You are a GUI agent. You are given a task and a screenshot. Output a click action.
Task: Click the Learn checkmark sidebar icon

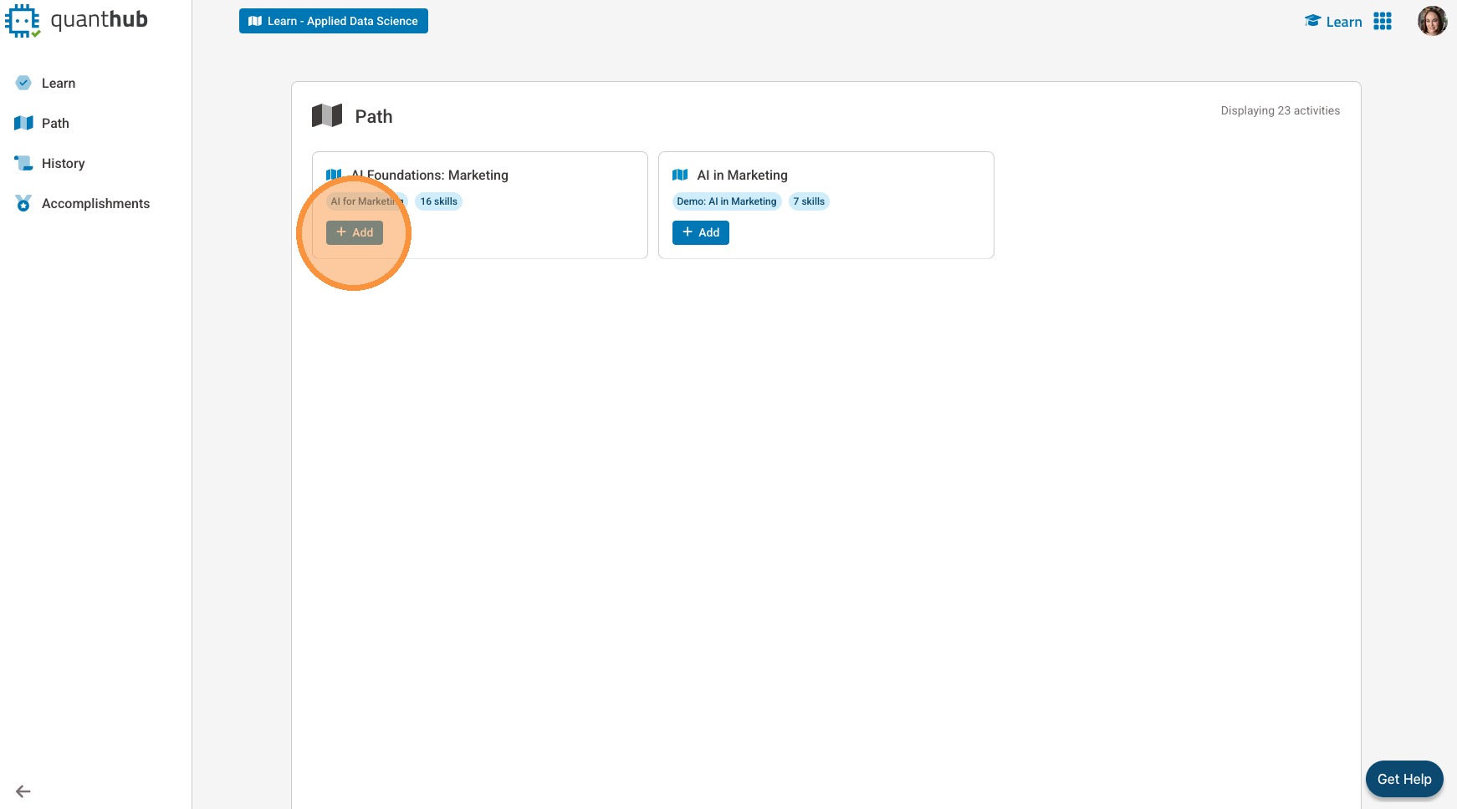[x=23, y=83]
